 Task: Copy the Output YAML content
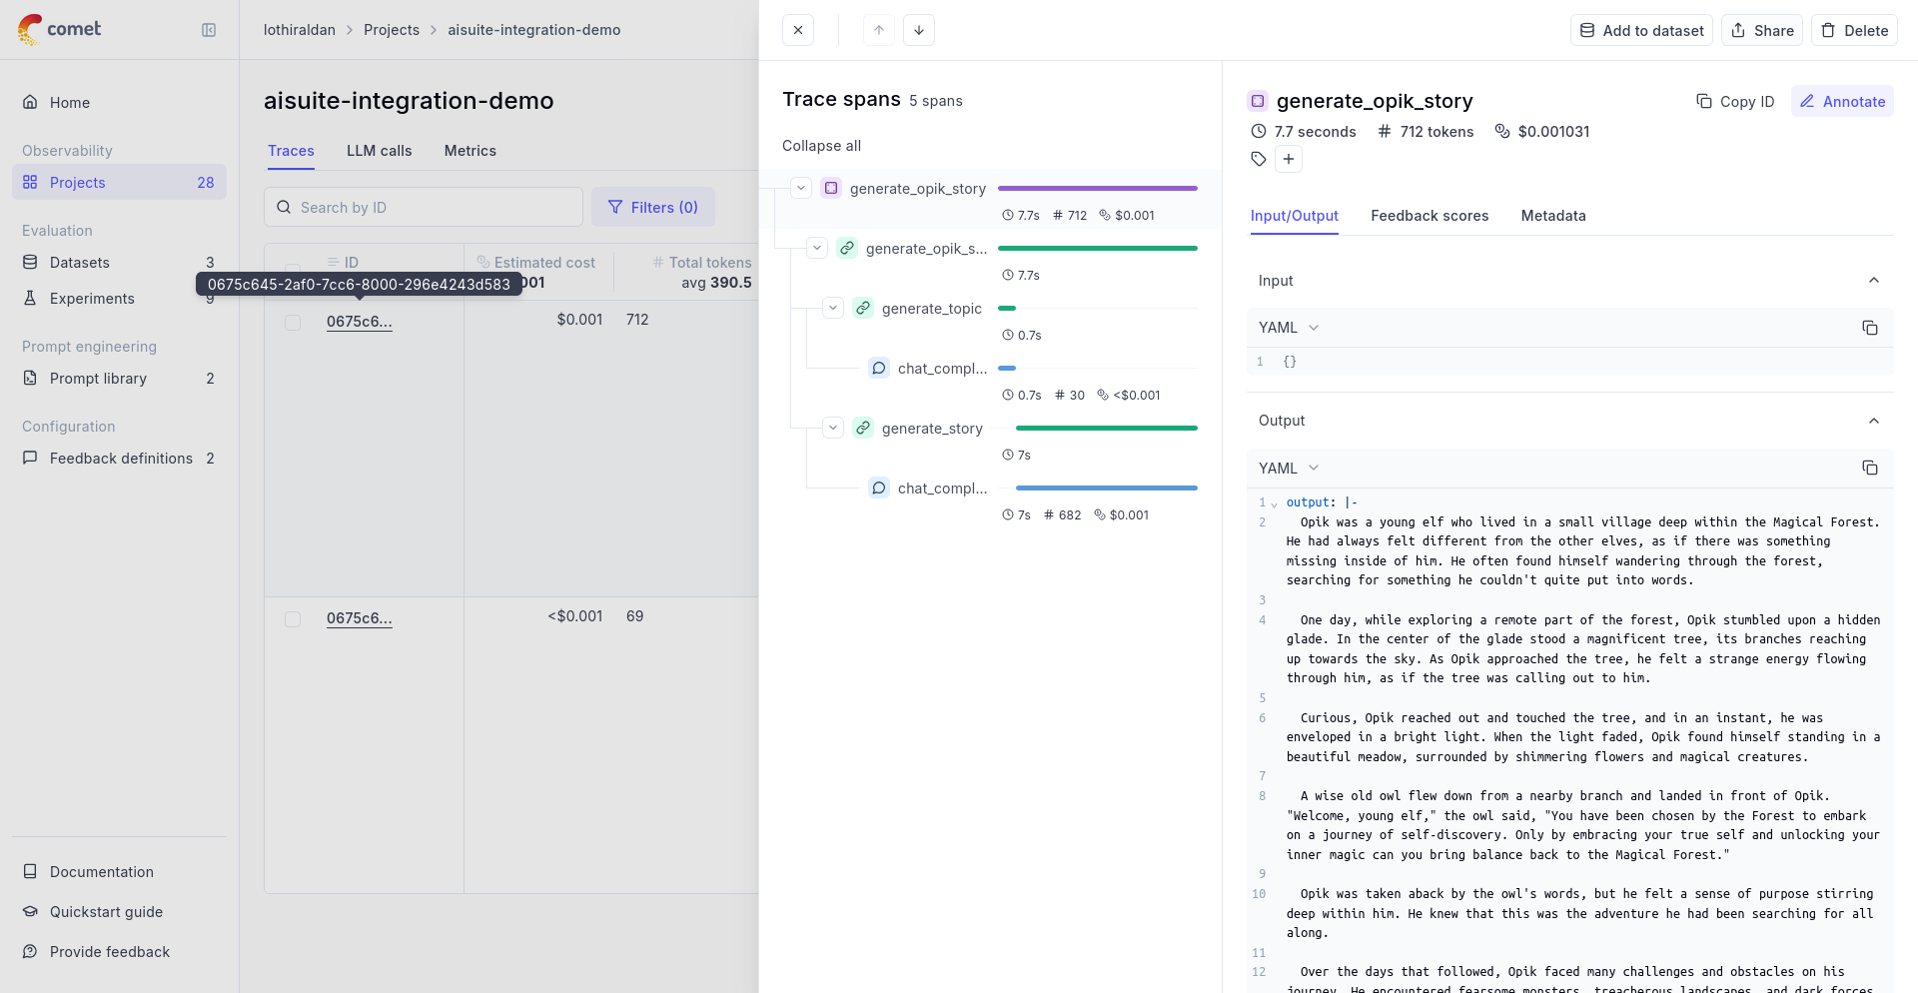point(1869,468)
